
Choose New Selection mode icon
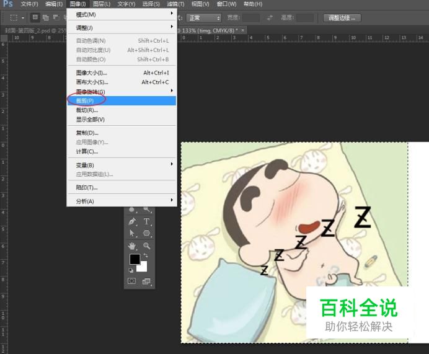pos(35,17)
